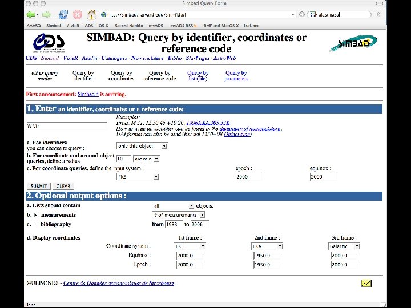
Task: Open Query by parameters link
Action: 236,76
